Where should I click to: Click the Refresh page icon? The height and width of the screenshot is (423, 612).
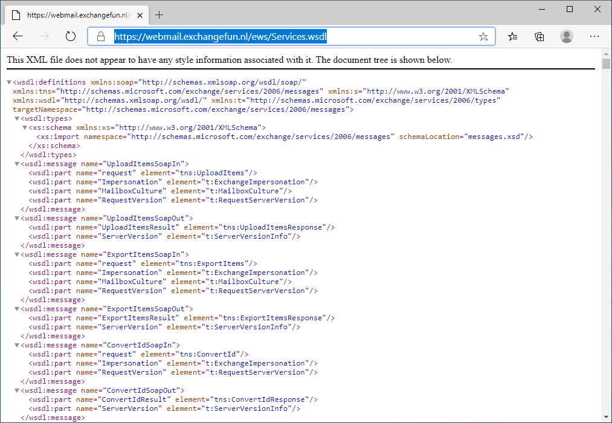point(71,36)
